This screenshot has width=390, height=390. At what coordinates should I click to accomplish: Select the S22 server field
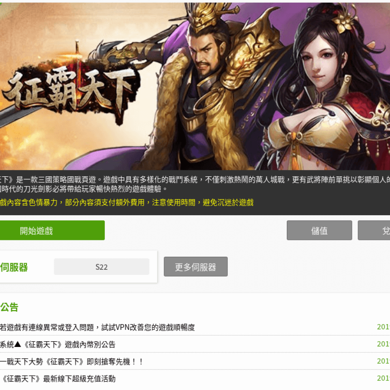(x=101, y=267)
